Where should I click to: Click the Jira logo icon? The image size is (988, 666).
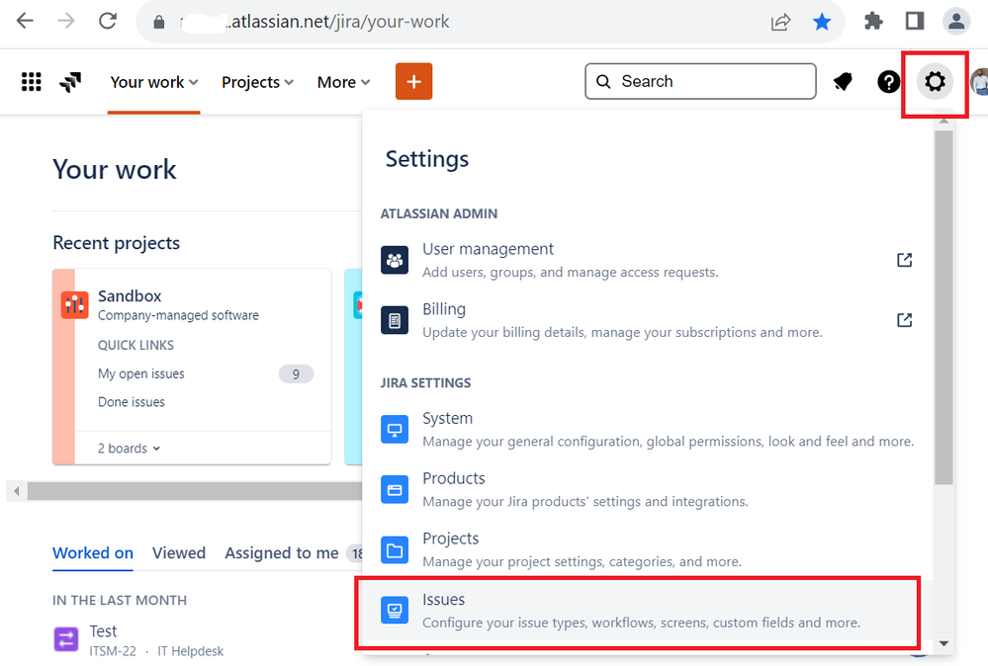tap(70, 82)
